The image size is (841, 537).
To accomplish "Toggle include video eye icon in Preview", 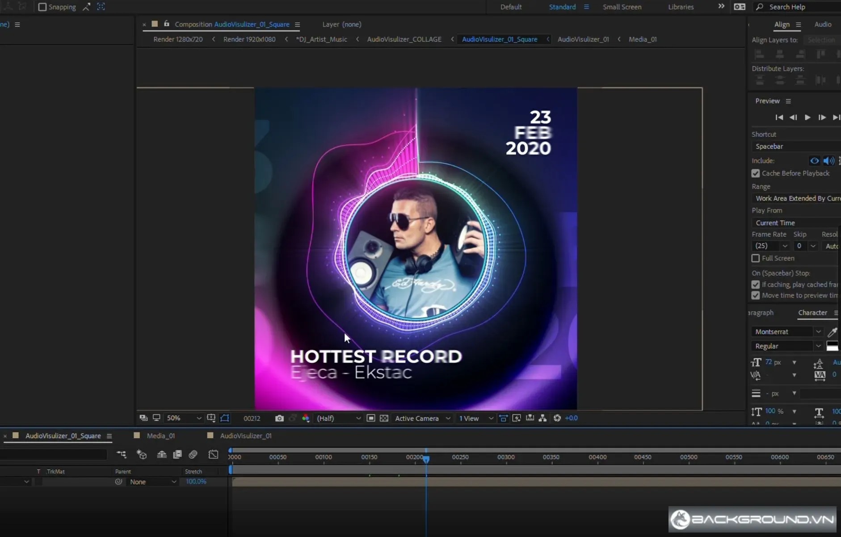I will pos(815,161).
